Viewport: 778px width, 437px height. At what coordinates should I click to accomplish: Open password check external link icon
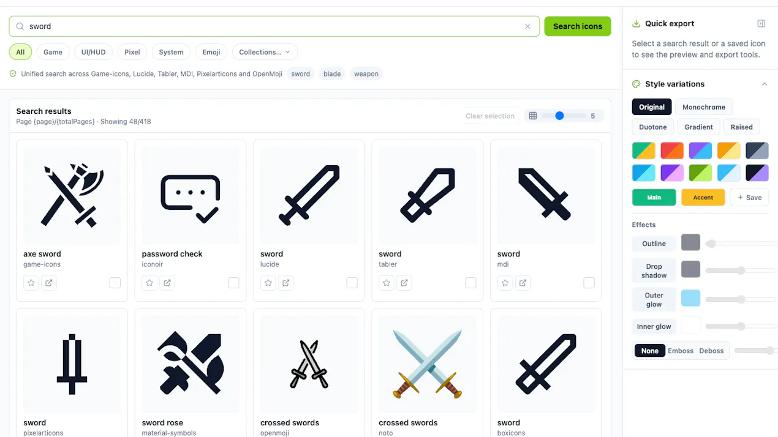[167, 283]
